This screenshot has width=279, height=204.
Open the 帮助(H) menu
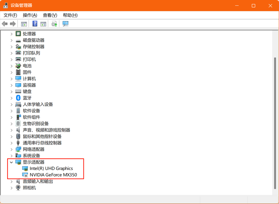(x=70, y=15)
